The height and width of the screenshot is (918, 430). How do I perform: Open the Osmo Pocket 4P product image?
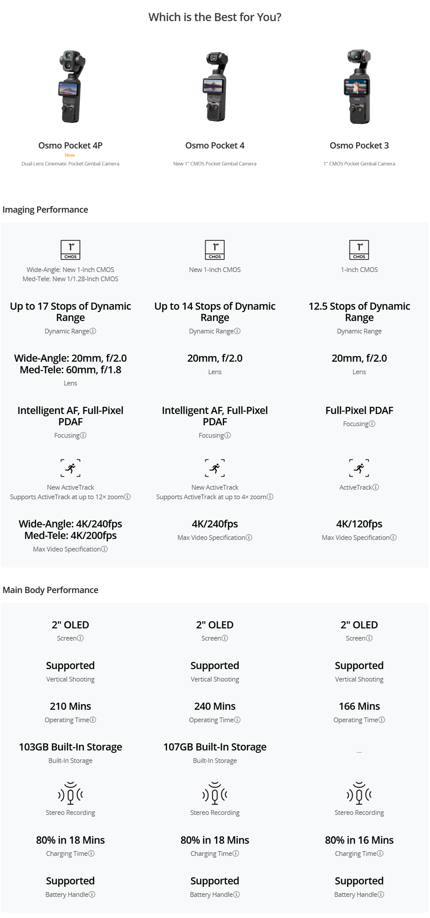click(x=71, y=87)
